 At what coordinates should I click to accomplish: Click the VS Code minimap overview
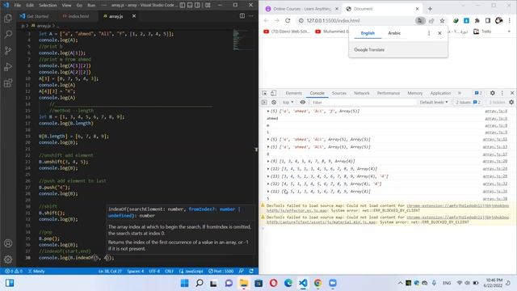pyautogui.click(x=243, y=40)
